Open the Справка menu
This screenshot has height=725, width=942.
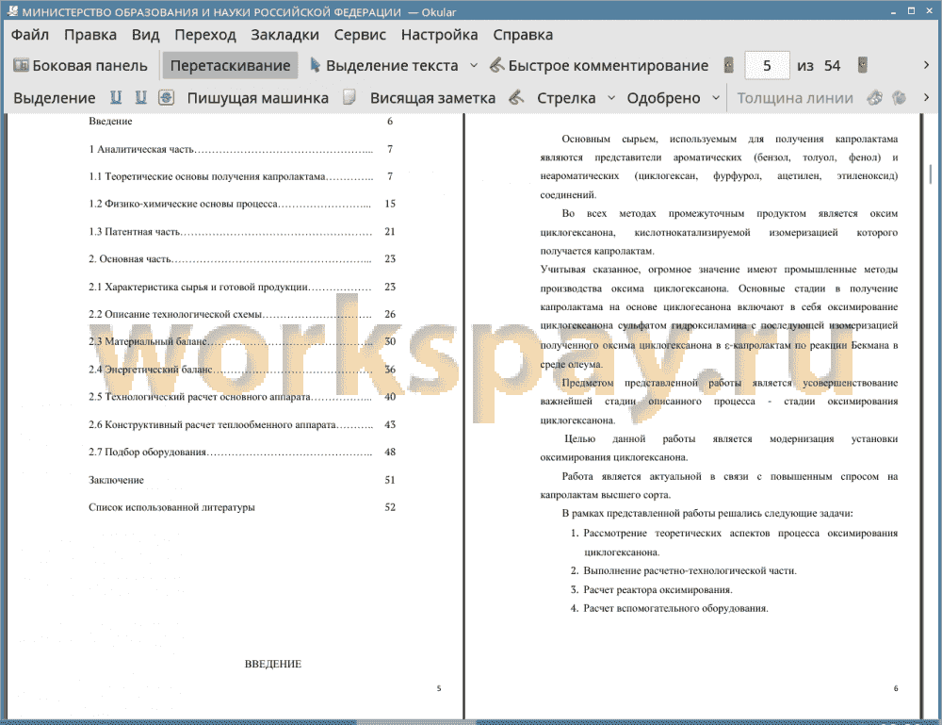523,35
